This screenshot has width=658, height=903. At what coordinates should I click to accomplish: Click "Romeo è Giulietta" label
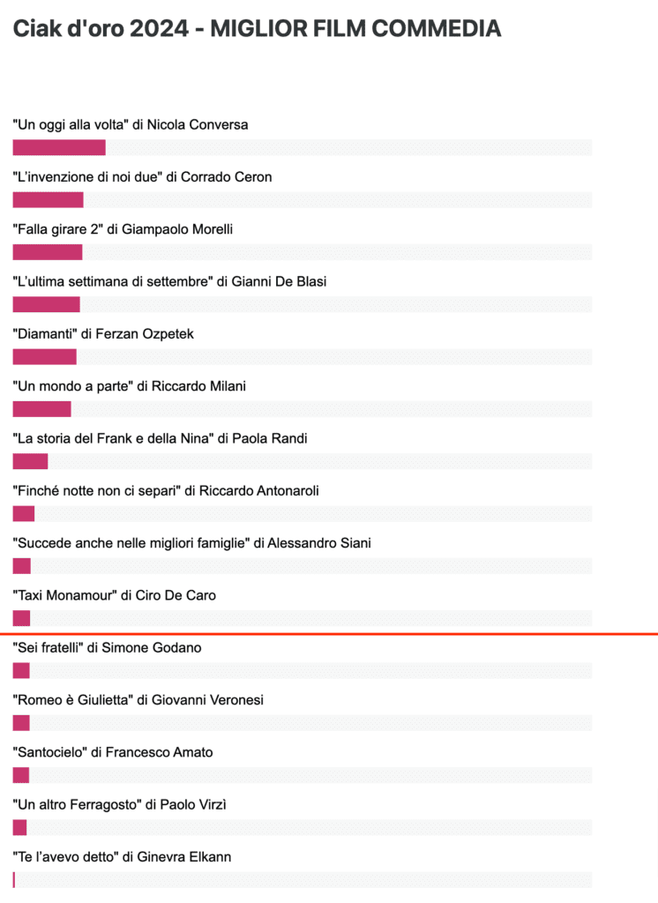coord(138,700)
